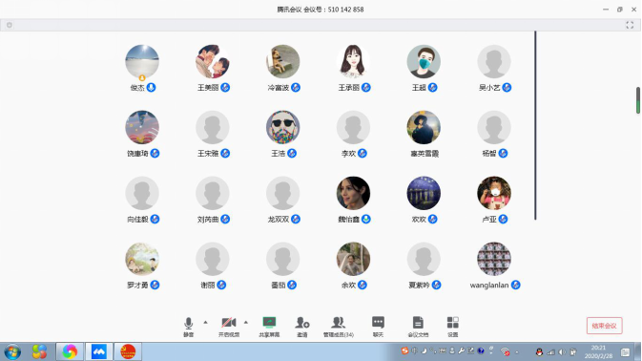The height and width of the screenshot is (361, 642).
Task: Expand microphone options arrow beside mute
Action: pos(205,323)
